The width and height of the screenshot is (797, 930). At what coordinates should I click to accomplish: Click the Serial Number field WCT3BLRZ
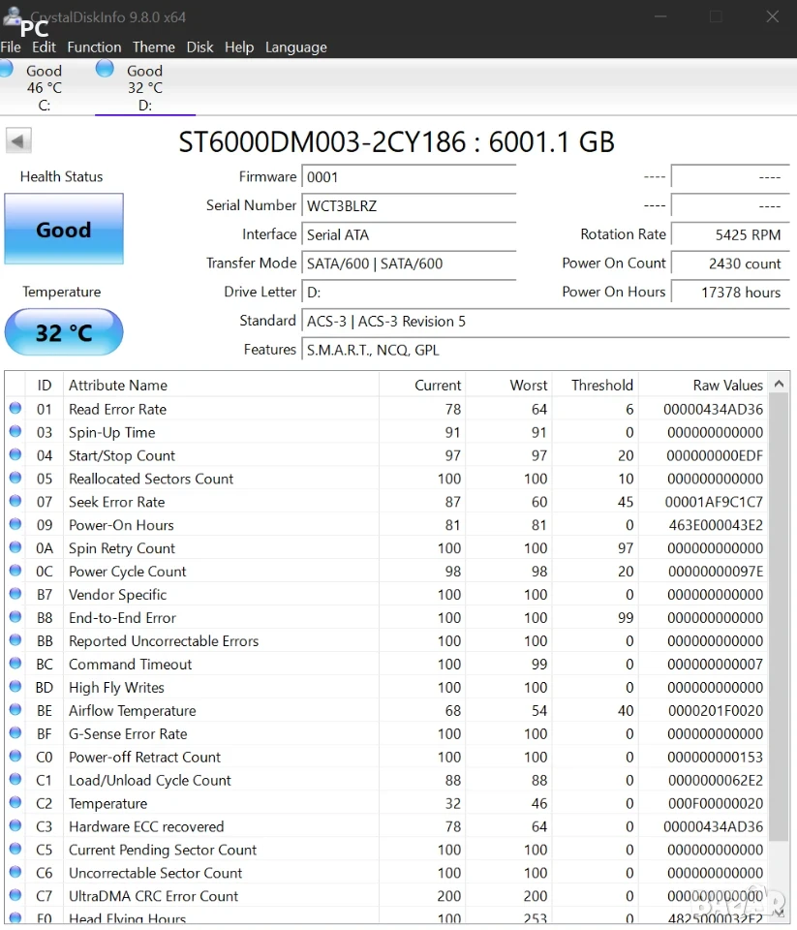click(410, 205)
